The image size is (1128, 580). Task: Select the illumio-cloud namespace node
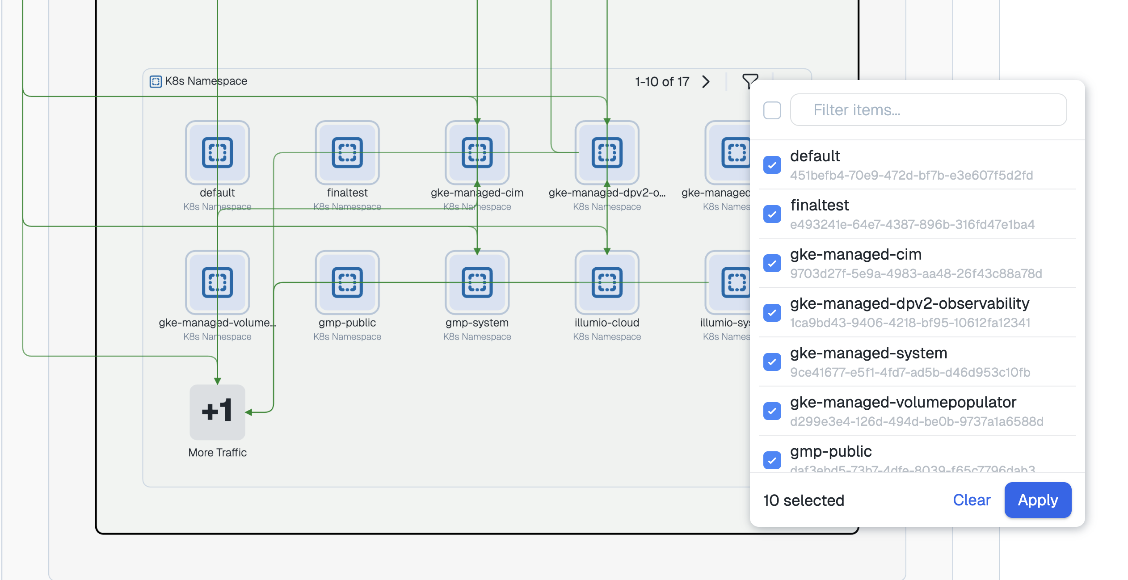[x=607, y=282]
